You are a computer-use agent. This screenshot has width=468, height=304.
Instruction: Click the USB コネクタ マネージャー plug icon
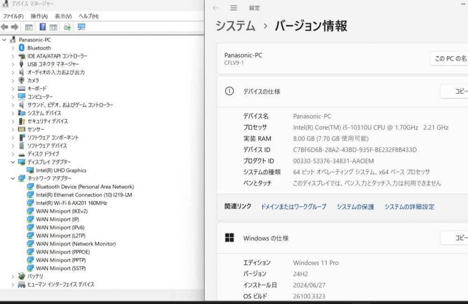22,64
